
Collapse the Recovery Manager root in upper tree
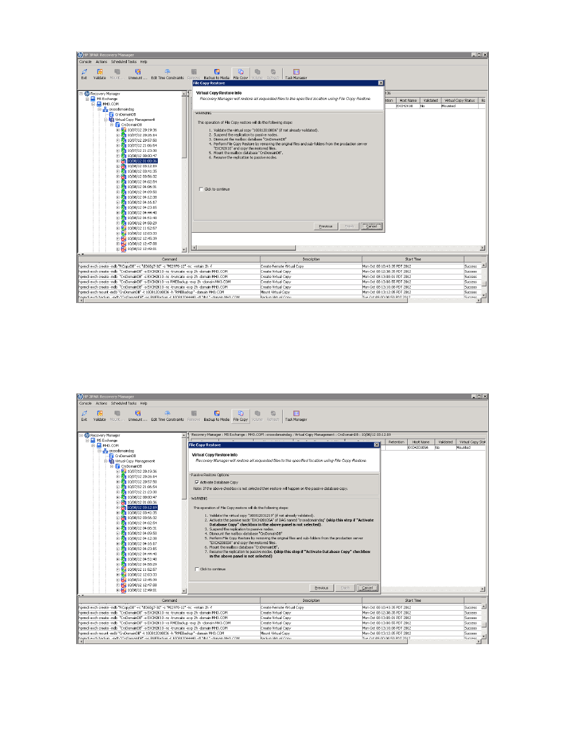81,93
